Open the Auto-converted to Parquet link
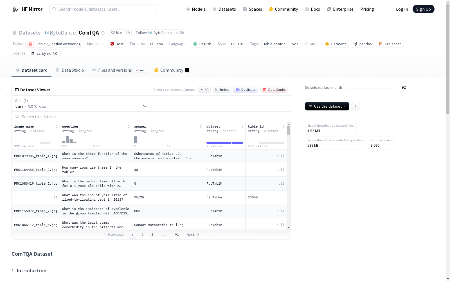The width and height of the screenshot is (450, 281). (x=176, y=90)
